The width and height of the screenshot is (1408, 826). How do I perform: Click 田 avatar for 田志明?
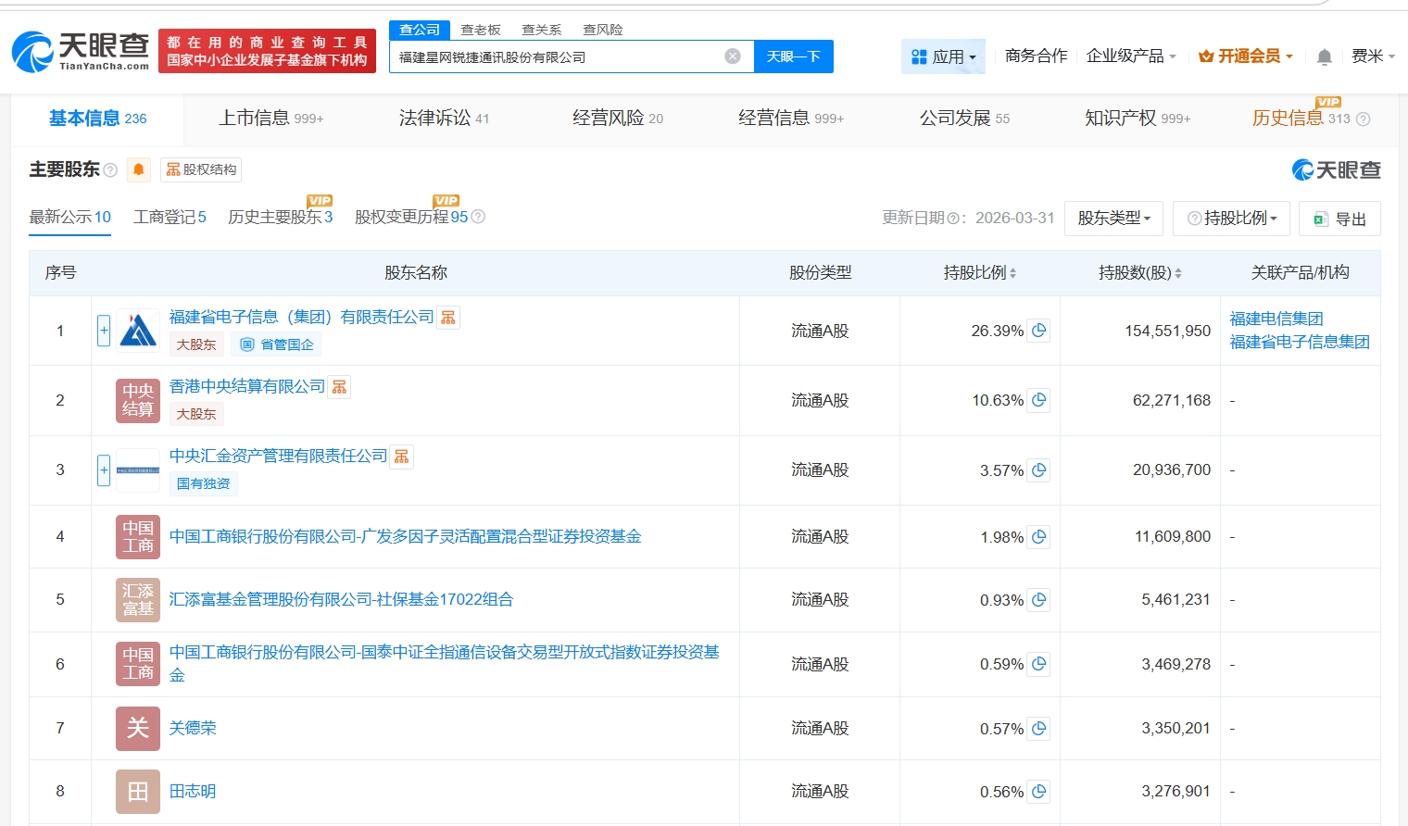coord(138,792)
